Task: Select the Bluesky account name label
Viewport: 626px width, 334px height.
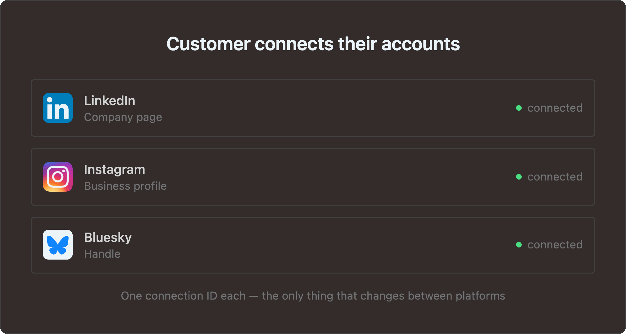Action: (x=108, y=238)
